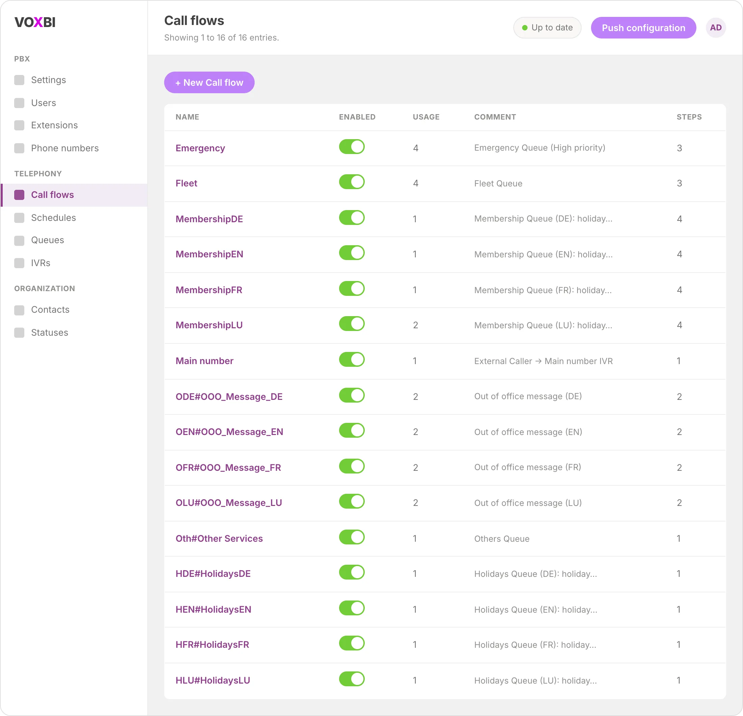Open Extensions menu item
Viewport: 743px width, 716px height.
tap(74, 125)
